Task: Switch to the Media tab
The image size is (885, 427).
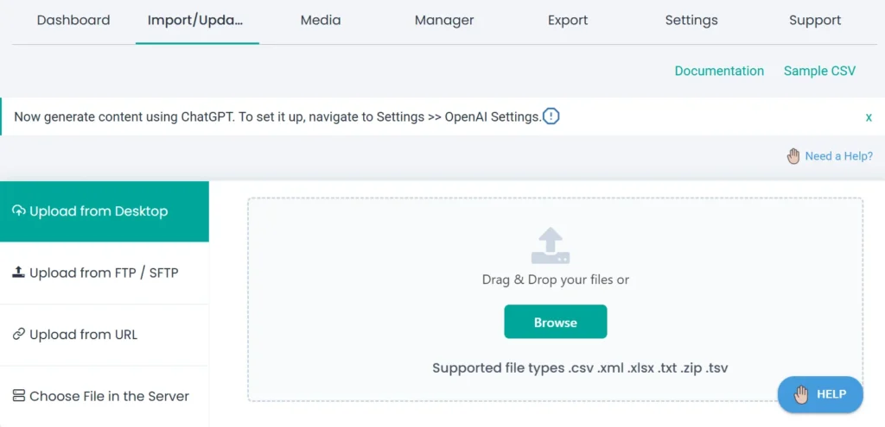Action: [321, 20]
